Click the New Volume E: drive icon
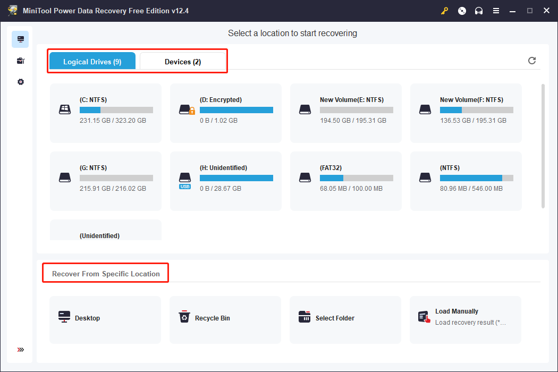 coord(305,109)
